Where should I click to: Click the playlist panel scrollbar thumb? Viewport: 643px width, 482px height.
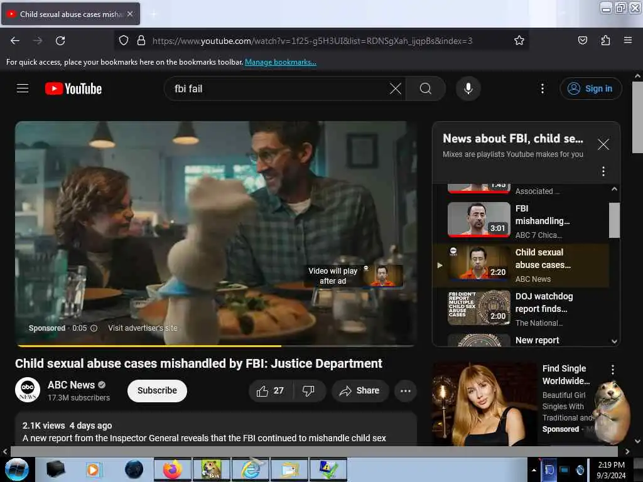614,220
